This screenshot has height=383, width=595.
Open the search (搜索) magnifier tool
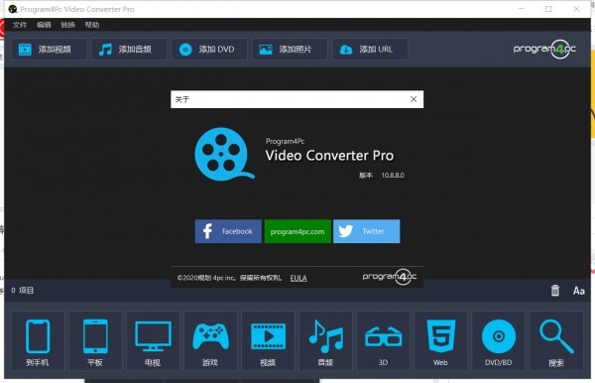tap(556, 341)
